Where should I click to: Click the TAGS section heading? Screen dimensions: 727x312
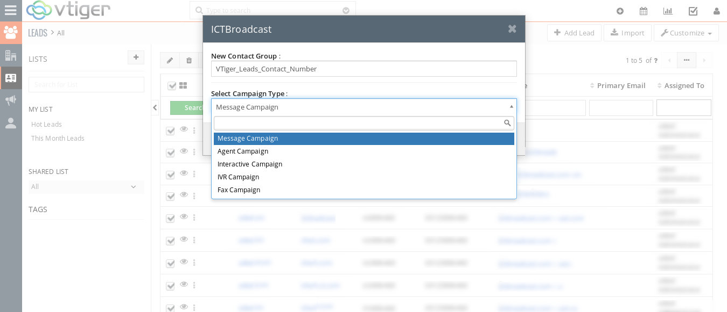tap(38, 209)
